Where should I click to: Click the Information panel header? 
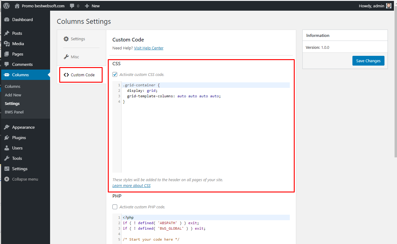pos(345,35)
